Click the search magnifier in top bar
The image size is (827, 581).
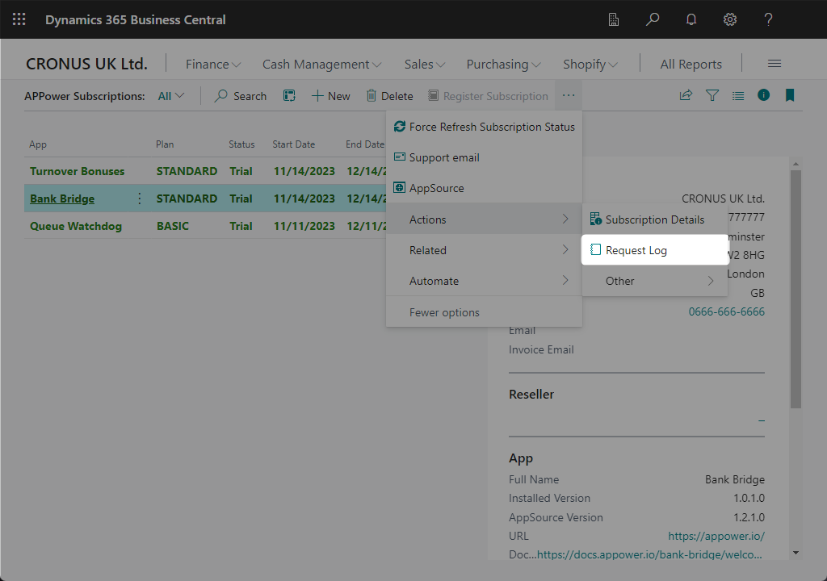point(653,19)
